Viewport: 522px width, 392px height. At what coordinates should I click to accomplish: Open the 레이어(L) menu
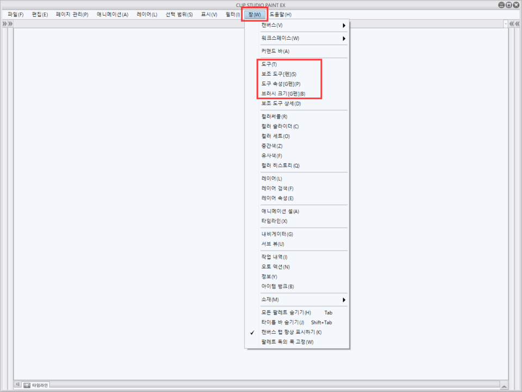147,15
